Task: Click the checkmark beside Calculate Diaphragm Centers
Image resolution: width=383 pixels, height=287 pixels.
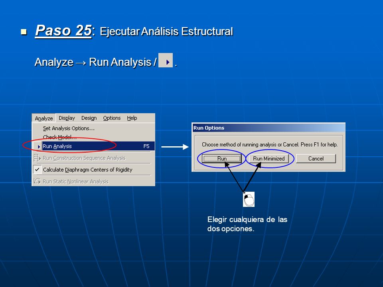Action: [x=37, y=169]
